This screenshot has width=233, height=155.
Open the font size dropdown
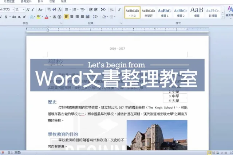click(x=23, y=10)
